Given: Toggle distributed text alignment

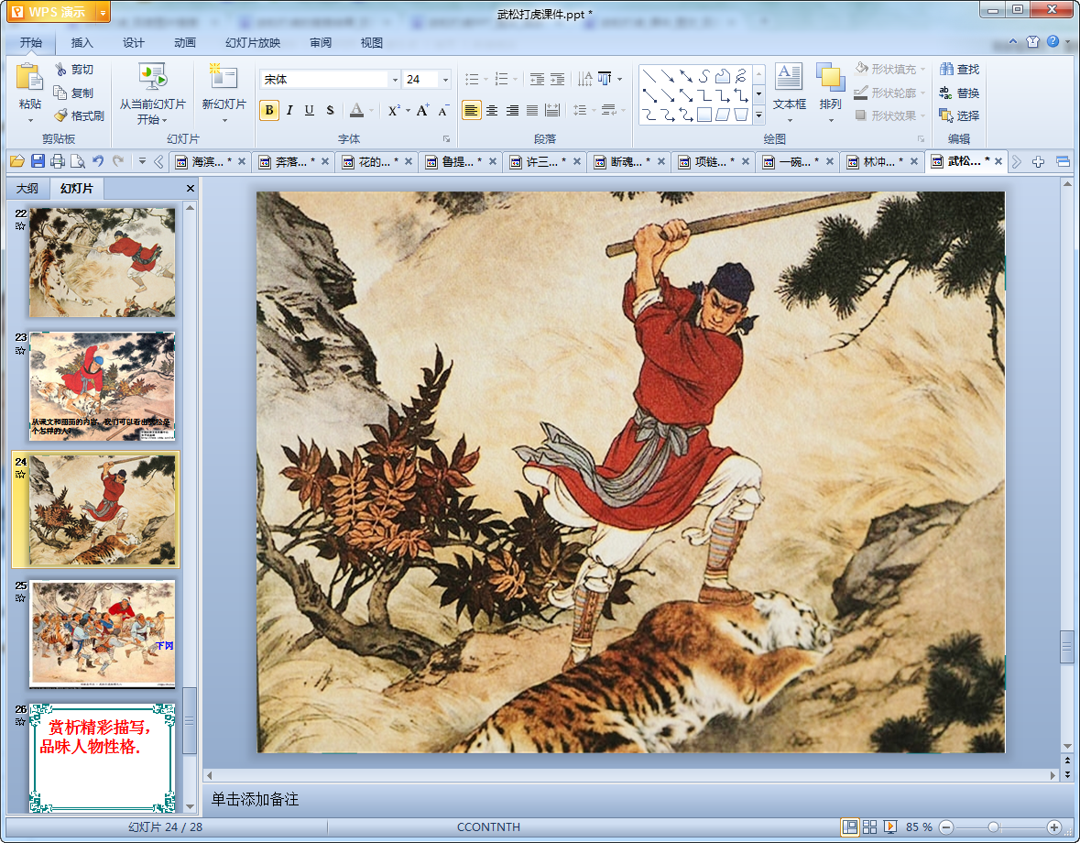Looking at the screenshot, I should coord(552,110).
